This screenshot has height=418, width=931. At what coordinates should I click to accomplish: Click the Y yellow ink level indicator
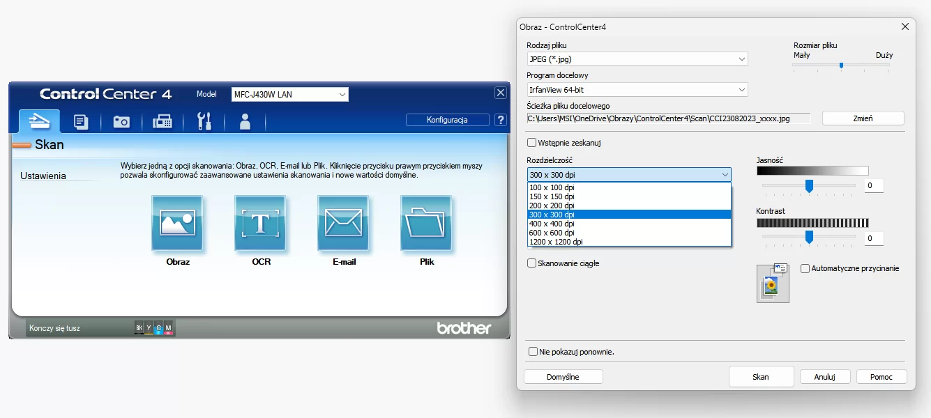point(149,327)
